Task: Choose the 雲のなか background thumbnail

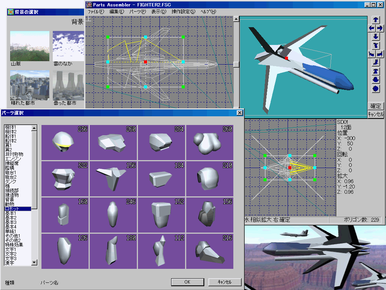Action: 69,46
